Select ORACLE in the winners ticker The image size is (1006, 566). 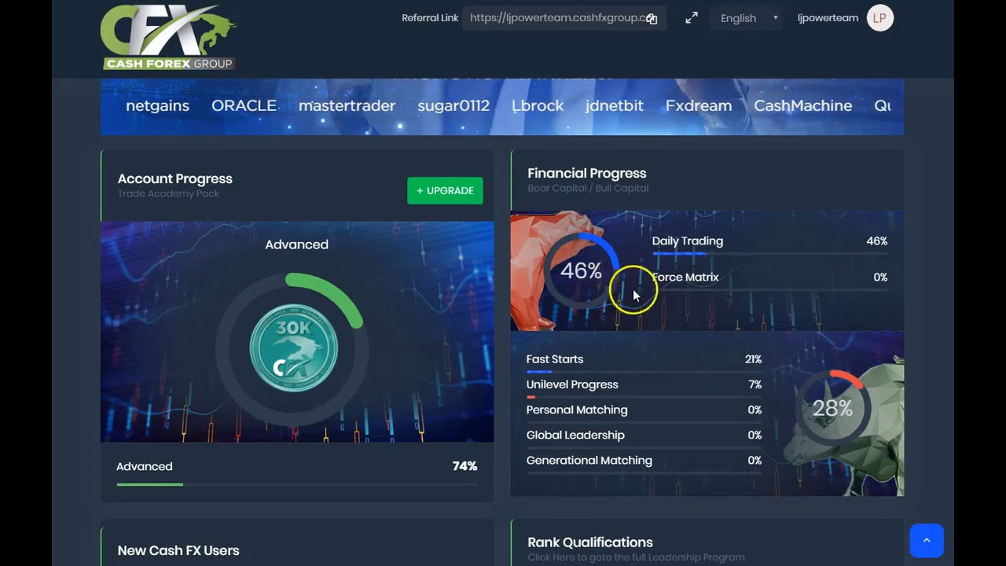[x=244, y=105]
